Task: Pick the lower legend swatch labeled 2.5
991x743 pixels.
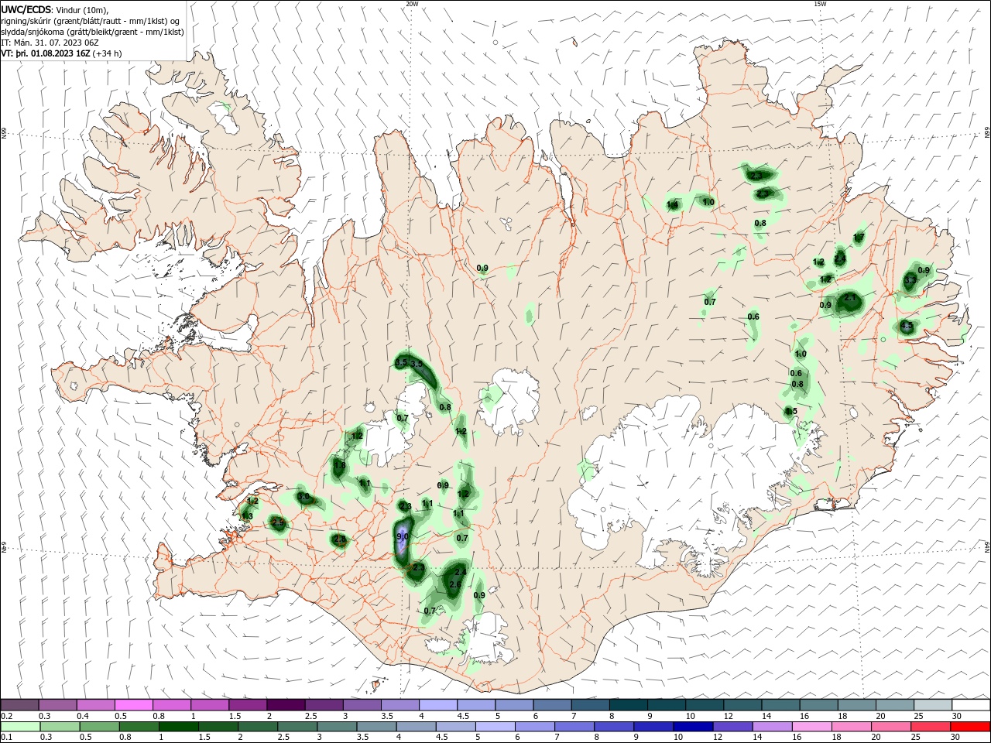Action: click(x=297, y=727)
